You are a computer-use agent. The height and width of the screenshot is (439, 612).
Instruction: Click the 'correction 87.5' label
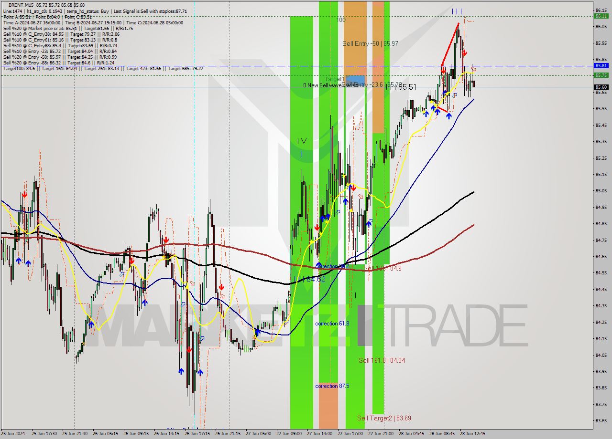point(332,386)
